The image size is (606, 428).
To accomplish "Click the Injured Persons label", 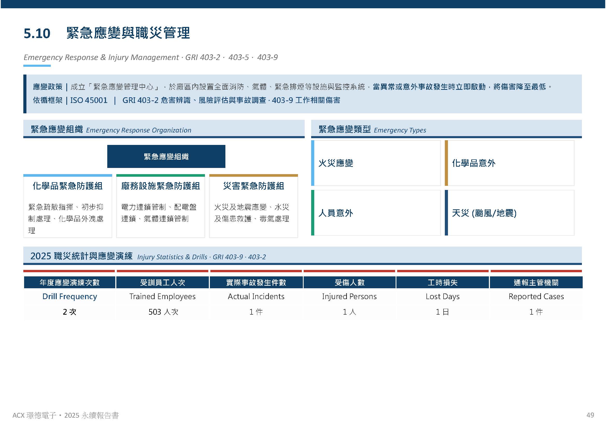I will (349, 297).
